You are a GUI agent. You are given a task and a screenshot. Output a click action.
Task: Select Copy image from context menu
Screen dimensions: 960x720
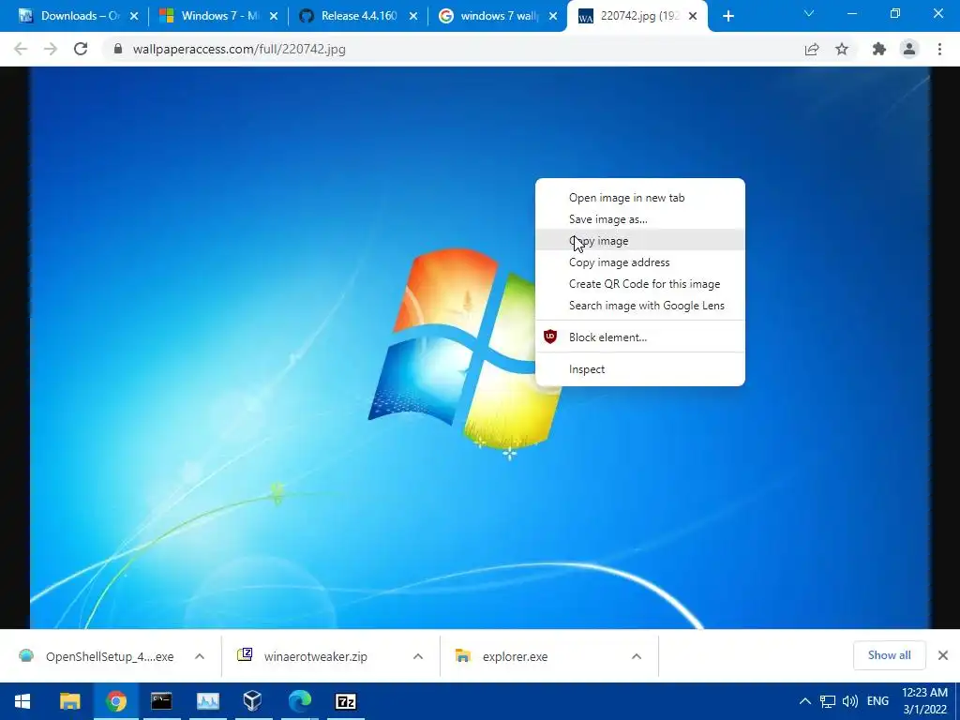click(639, 241)
